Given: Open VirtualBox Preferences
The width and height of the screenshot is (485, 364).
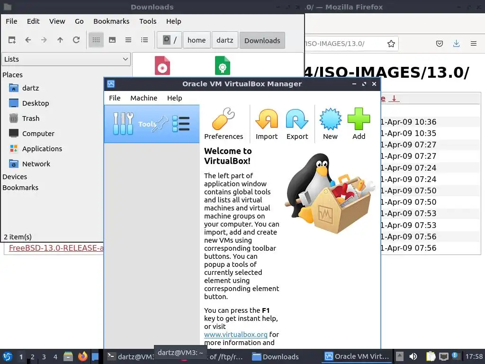Looking at the screenshot, I should pyautogui.click(x=224, y=124).
